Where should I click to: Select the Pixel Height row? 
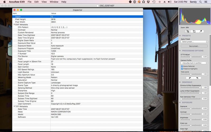coord(78,19)
